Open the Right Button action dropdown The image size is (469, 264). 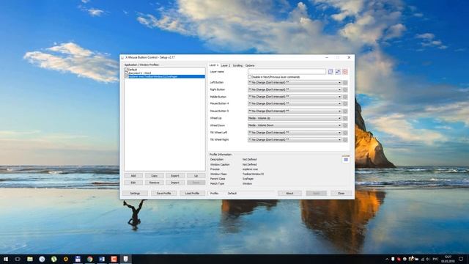pos(295,89)
